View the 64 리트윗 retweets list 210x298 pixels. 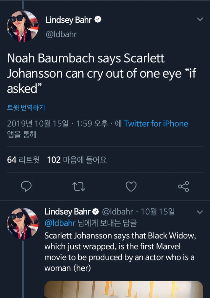(23, 160)
